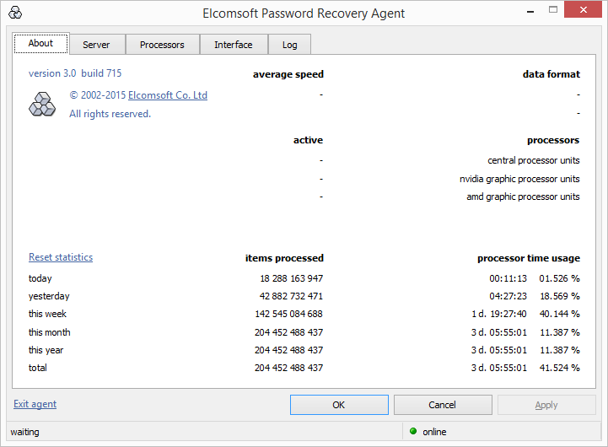
Task: Switch to the About tab
Action: (x=40, y=44)
